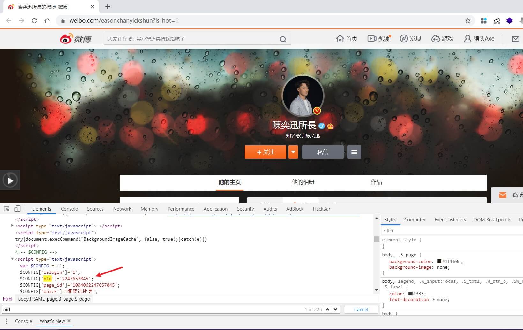523x330 pixels.
Task: Open the 发现 discover link
Action: coord(410,39)
